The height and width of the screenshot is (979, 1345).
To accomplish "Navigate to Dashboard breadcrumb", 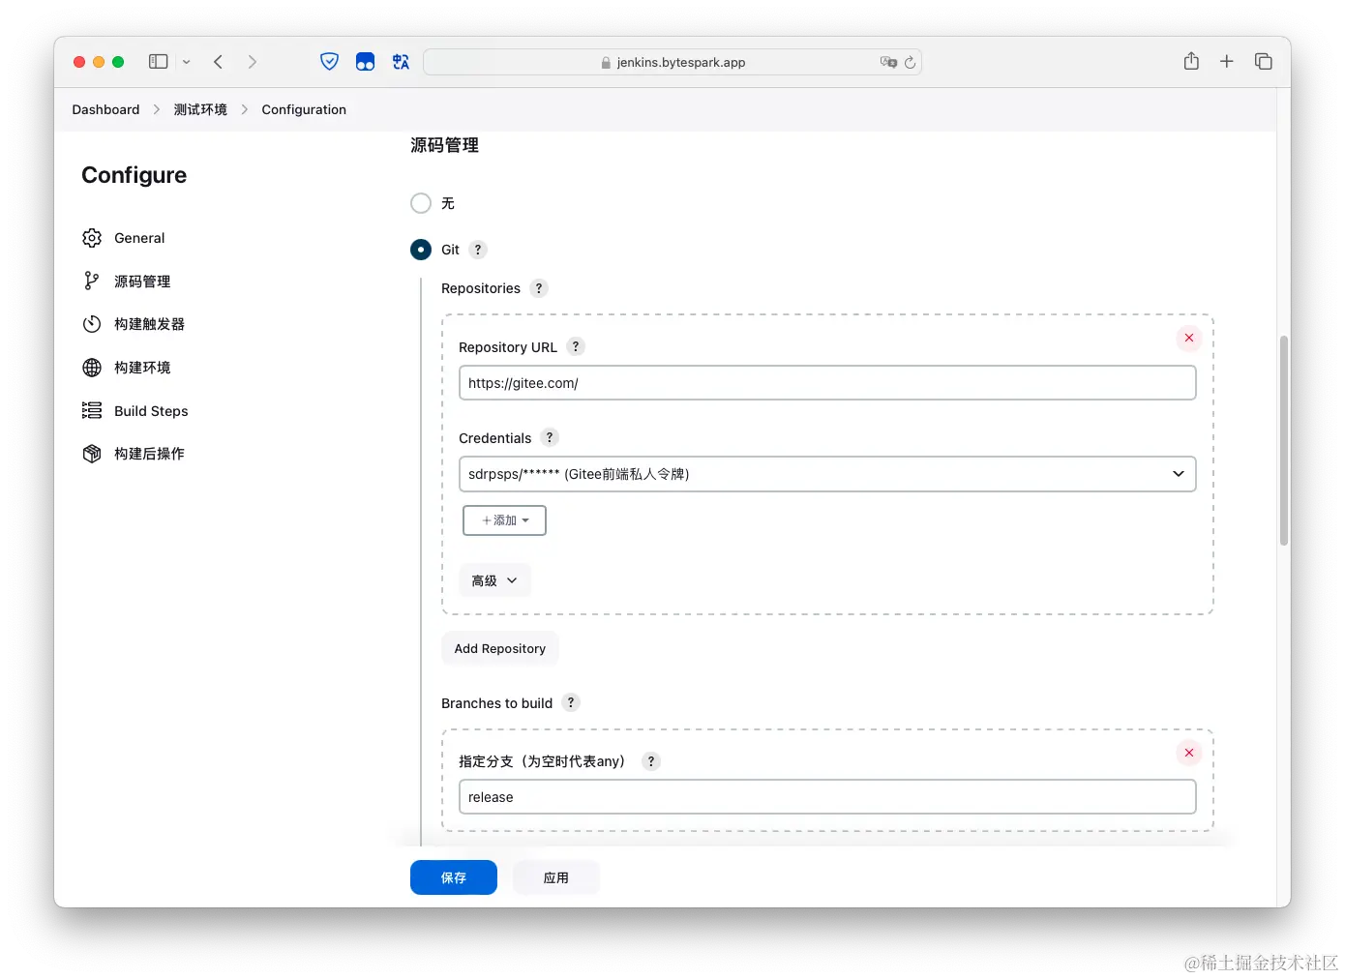I will pyautogui.click(x=105, y=109).
